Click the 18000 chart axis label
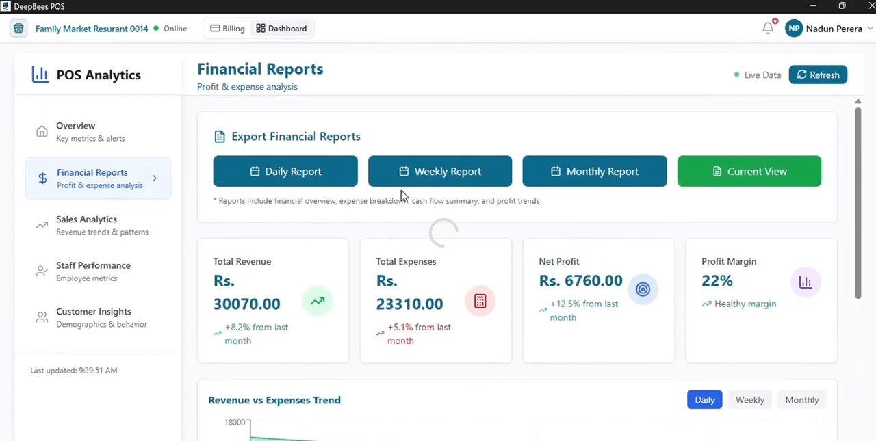This screenshot has width=876, height=441. coord(235,423)
